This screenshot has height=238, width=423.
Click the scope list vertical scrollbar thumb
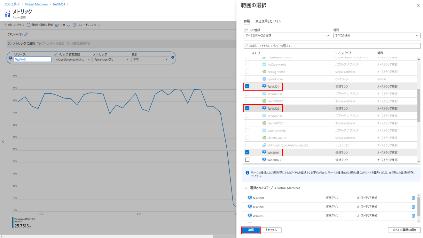pyautogui.click(x=419, y=105)
